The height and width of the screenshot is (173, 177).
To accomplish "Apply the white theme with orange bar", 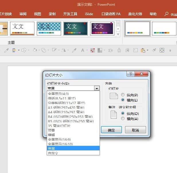I will 22,29.
